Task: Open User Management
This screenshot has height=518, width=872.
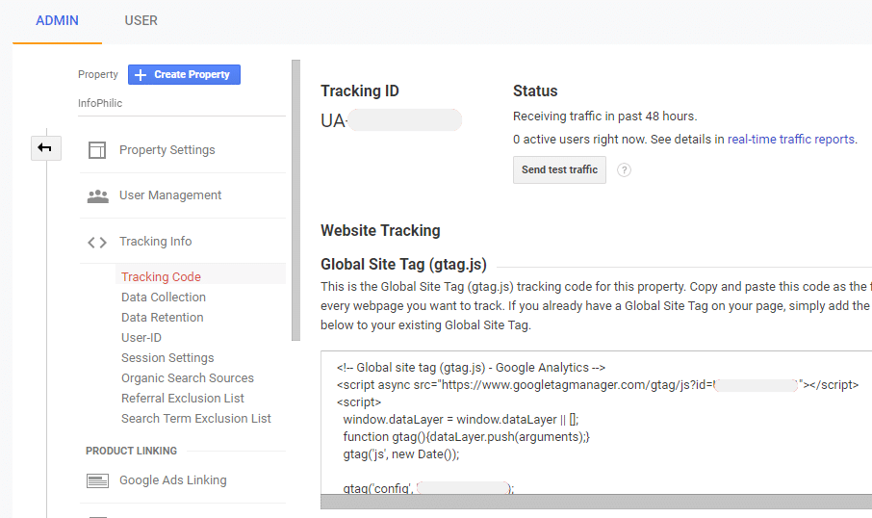Action: point(170,195)
